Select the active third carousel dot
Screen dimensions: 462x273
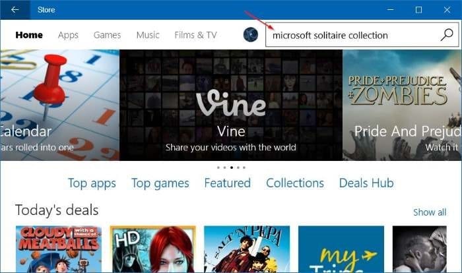click(x=232, y=167)
